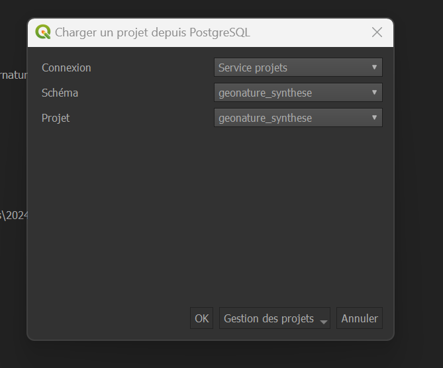Click the Projet label
The width and height of the screenshot is (443, 368).
pyautogui.click(x=56, y=118)
